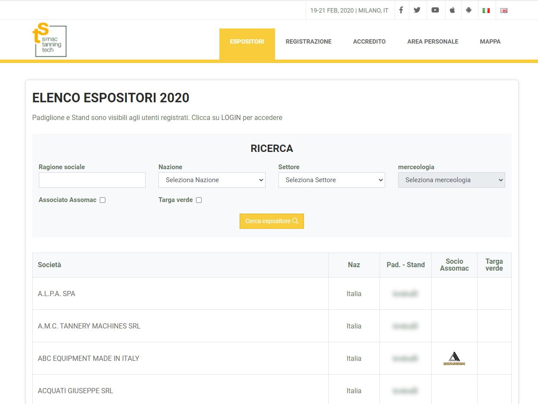Click the ELENCO ESPOSITORI 2020 heading
This screenshot has width=538, height=404.
tap(111, 98)
